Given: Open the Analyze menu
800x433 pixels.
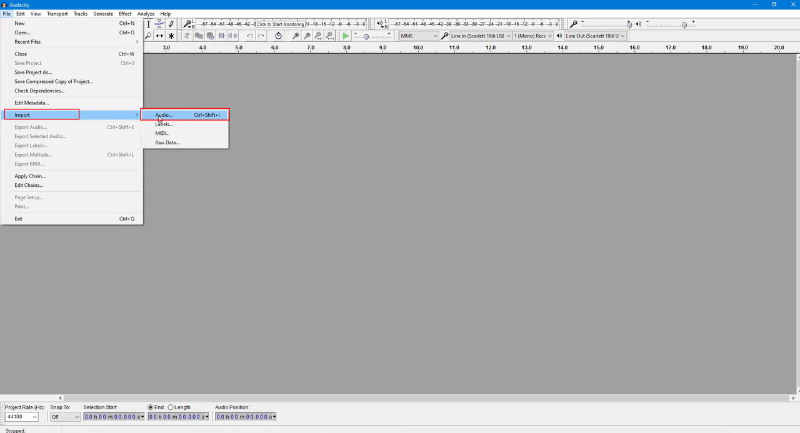Looking at the screenshot, I should [146, 14].
